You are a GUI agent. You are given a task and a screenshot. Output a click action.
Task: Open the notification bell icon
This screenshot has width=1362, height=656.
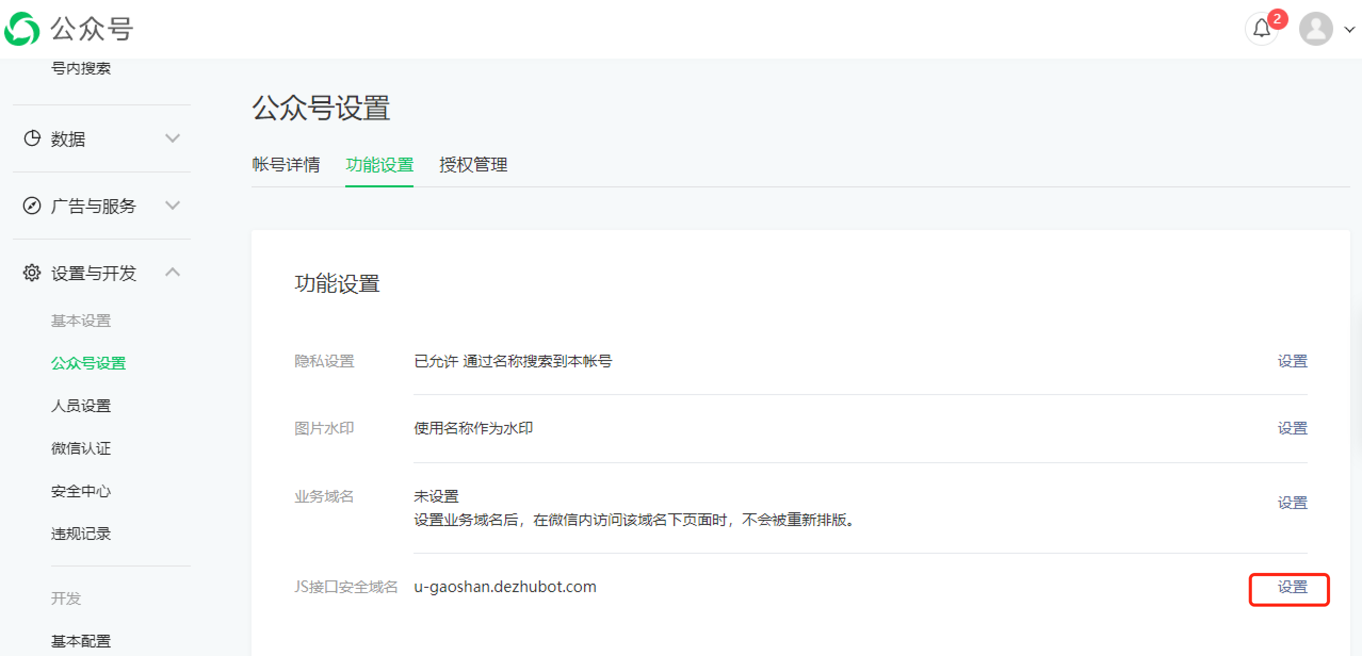tap(1261, 29)
